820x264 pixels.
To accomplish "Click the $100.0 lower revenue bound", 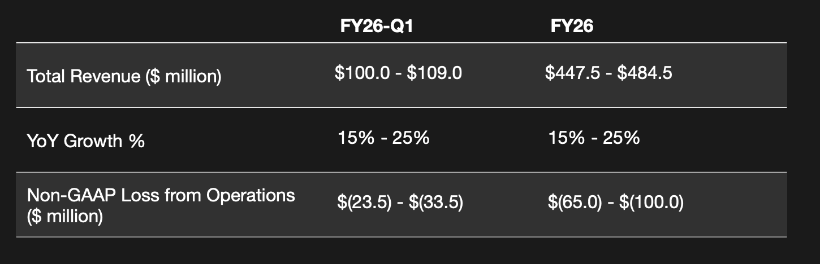I will (x=362, y=73).
